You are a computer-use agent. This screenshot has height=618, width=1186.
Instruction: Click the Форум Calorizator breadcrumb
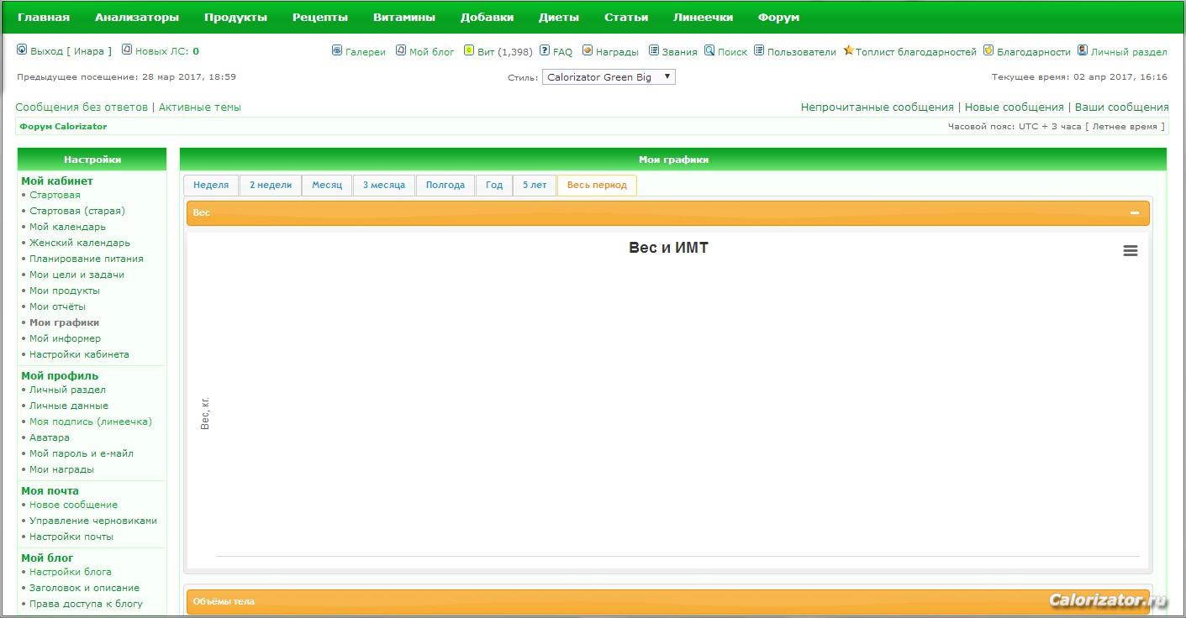(63, 127)
